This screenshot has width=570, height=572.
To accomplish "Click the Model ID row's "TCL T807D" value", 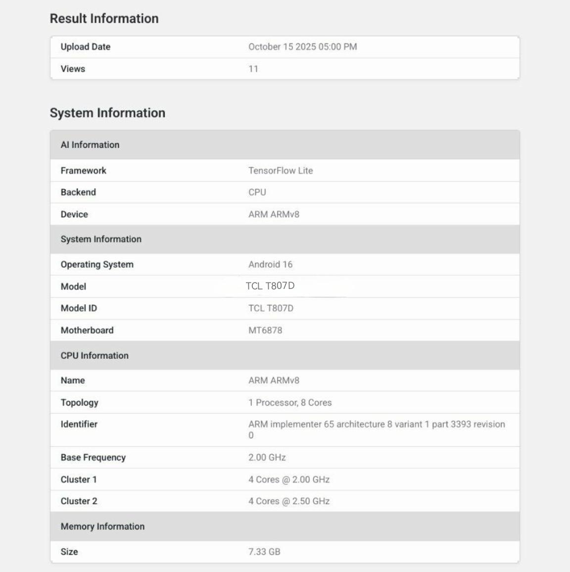I will [271, 308].
